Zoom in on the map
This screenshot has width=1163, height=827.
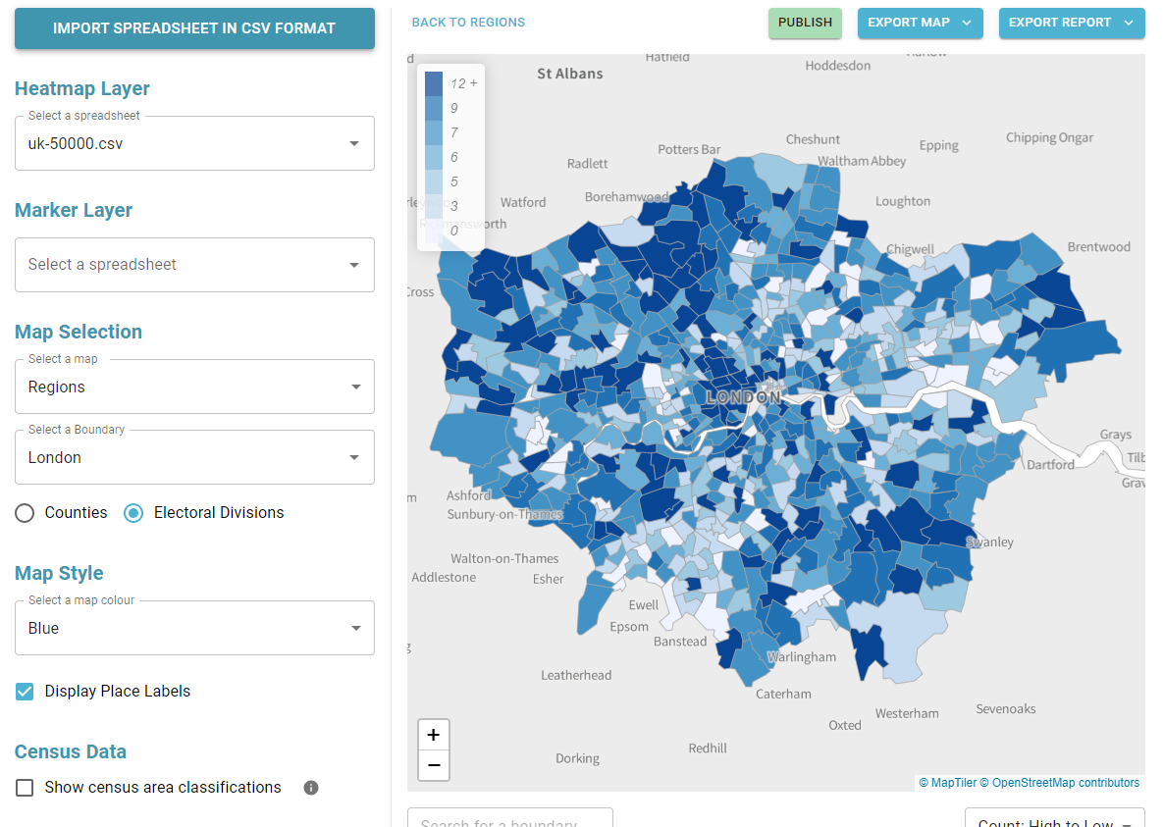tap(433, 734)
